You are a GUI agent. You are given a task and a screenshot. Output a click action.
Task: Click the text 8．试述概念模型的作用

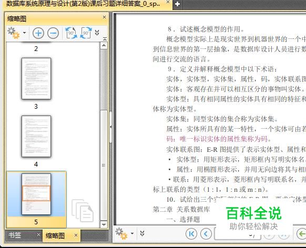206,29
